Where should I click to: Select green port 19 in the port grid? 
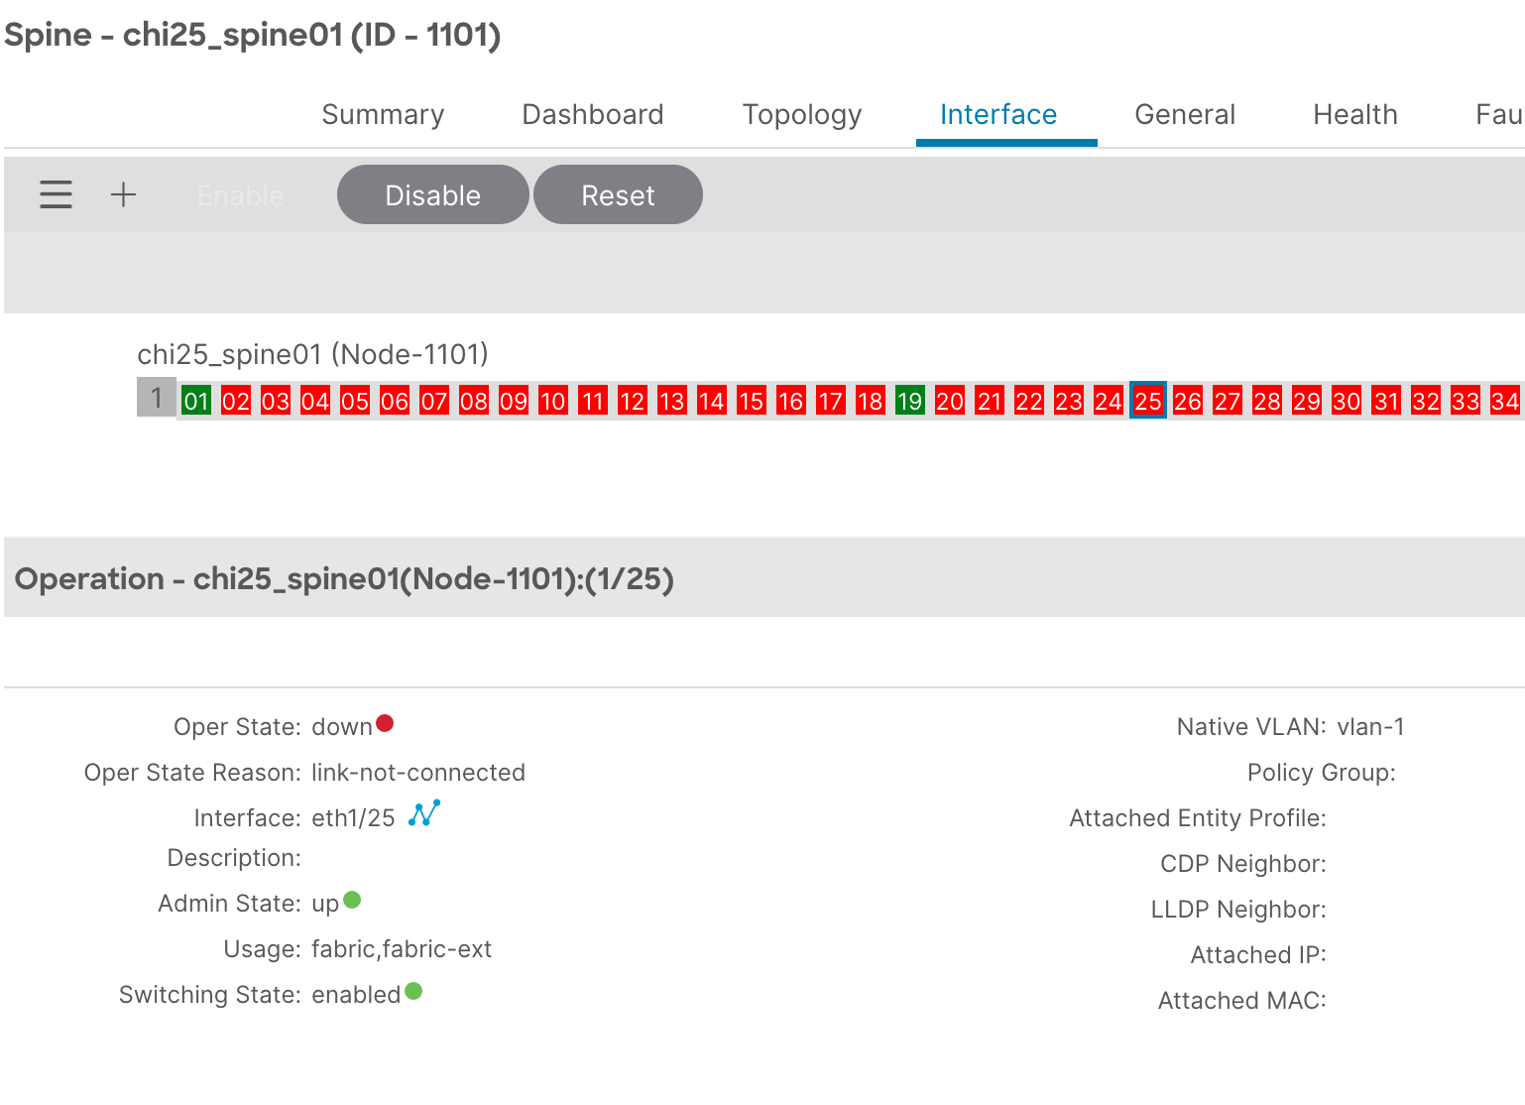coord(909,400)
